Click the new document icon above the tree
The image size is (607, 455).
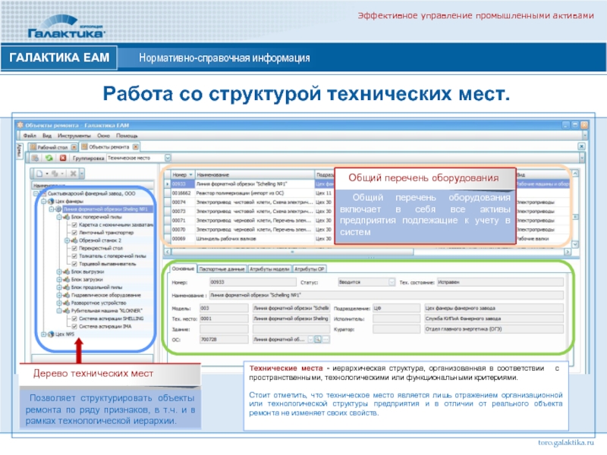click(39, 174)
